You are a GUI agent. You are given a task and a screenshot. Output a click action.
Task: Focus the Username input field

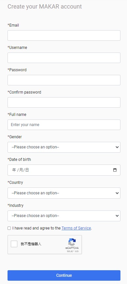[x=64, y=58]
